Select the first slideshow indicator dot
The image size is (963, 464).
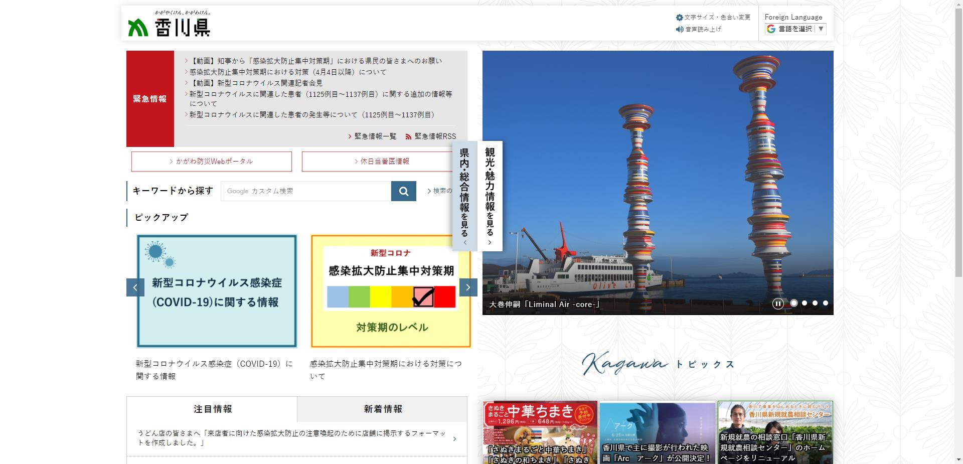tap(794, 303)
